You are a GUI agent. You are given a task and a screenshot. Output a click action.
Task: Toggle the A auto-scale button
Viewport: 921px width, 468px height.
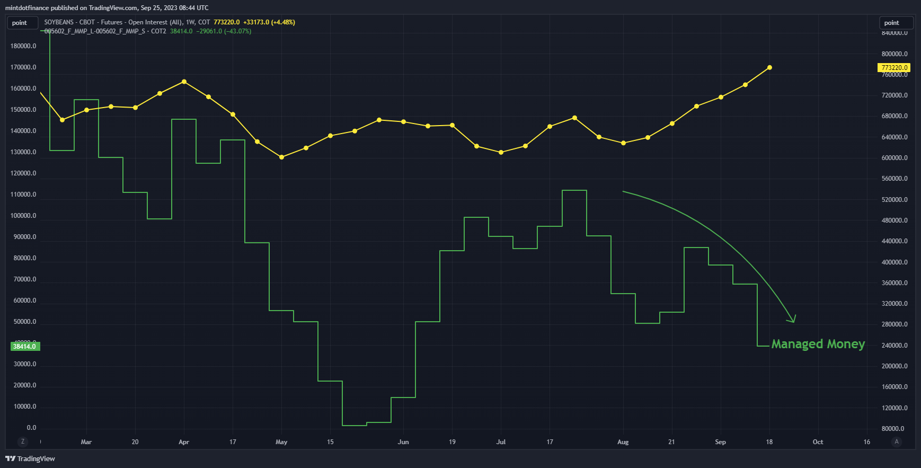click(897, 441)
